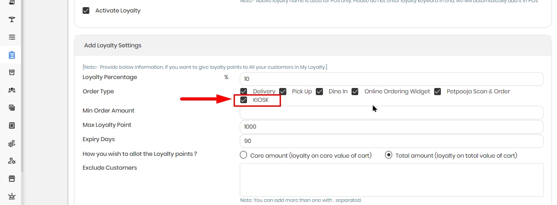Screen dimensions: 557x205
Task: Open the table icon in sidebar
Action: click(x=12, y=19)
